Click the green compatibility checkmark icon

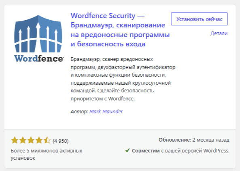127,150
